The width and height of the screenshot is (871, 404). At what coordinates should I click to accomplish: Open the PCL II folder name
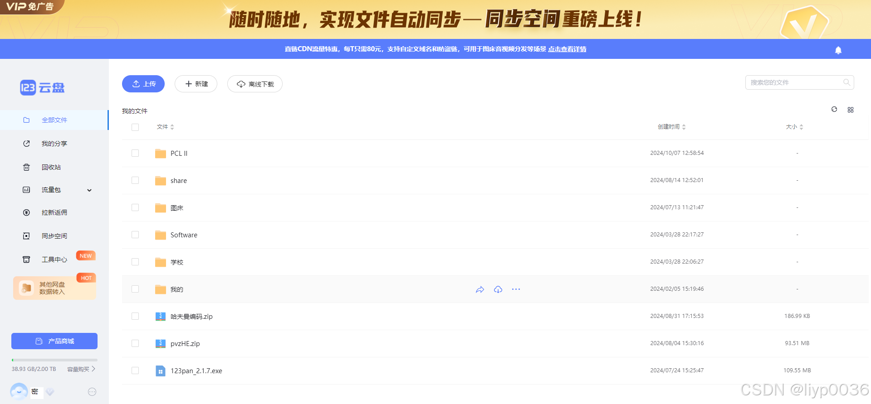click(179, 154)
